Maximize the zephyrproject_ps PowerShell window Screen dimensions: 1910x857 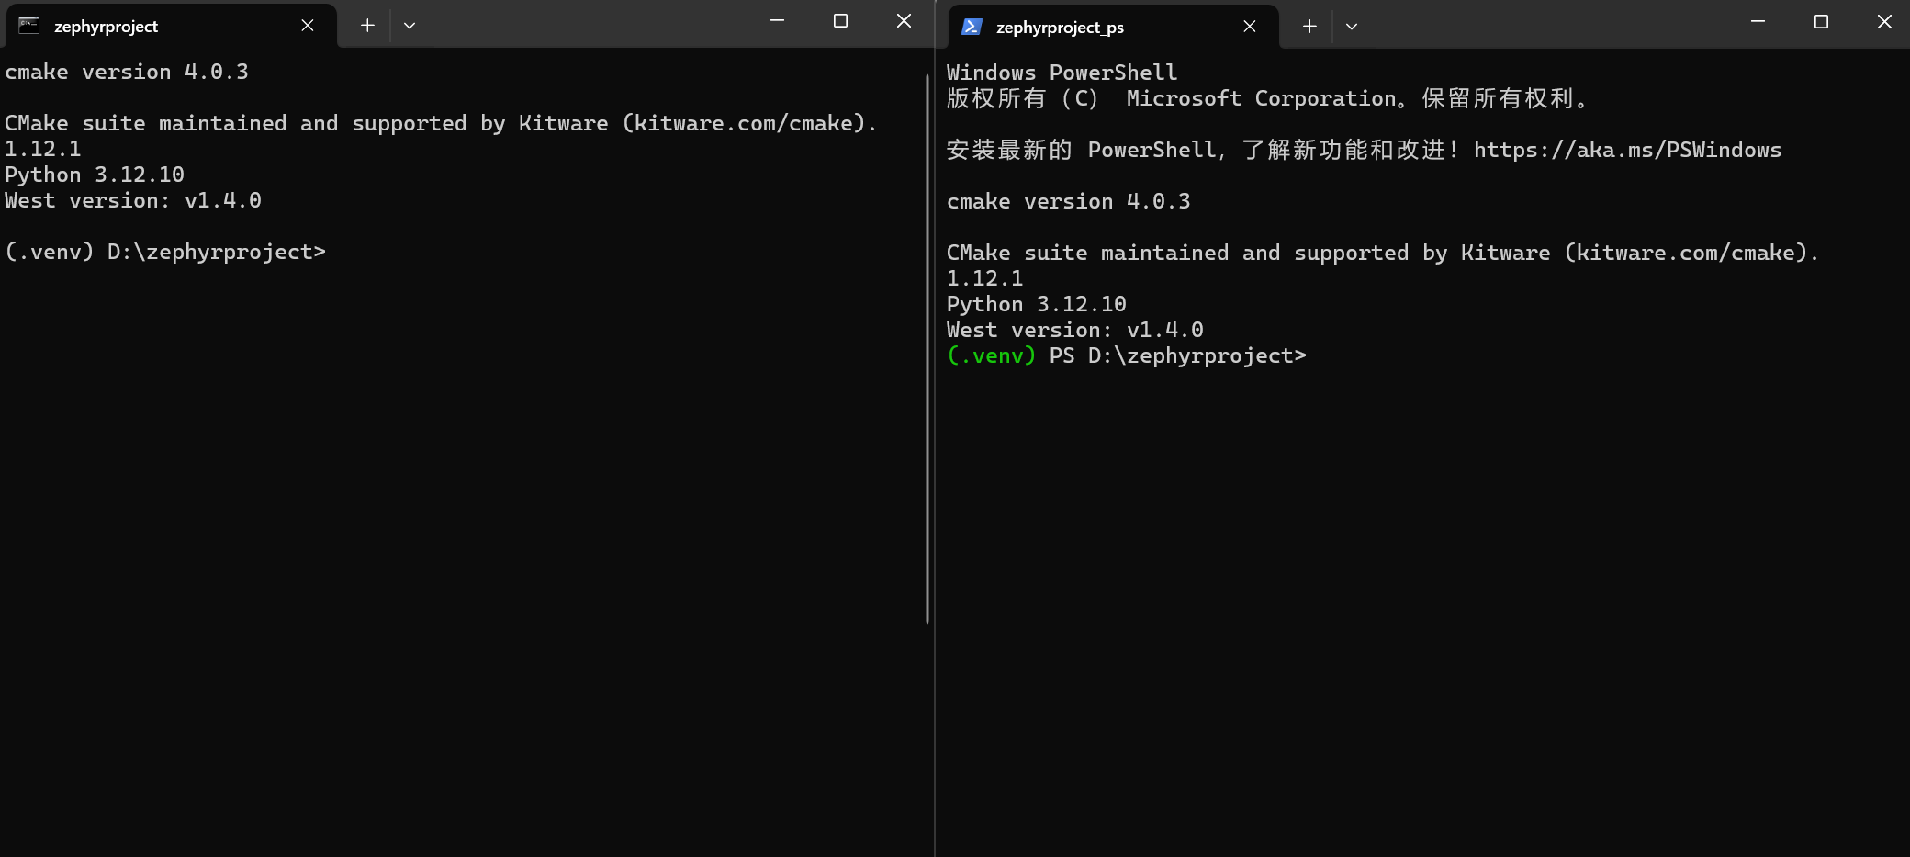click(1821, 22)
